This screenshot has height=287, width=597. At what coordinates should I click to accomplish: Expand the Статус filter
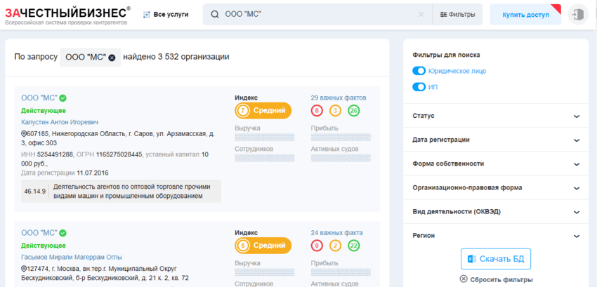[x=496, y=116]
